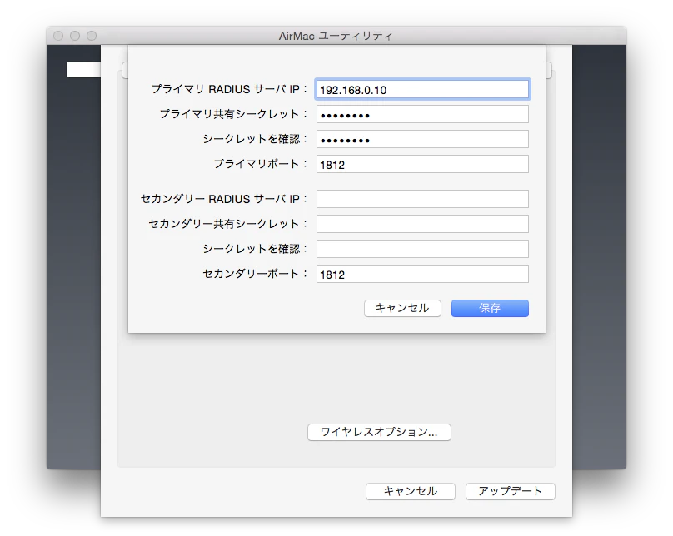The width and height of the screenshot is (673, 536).
Task: Click the セカンダリーポート field
Action: pos(422,274)
